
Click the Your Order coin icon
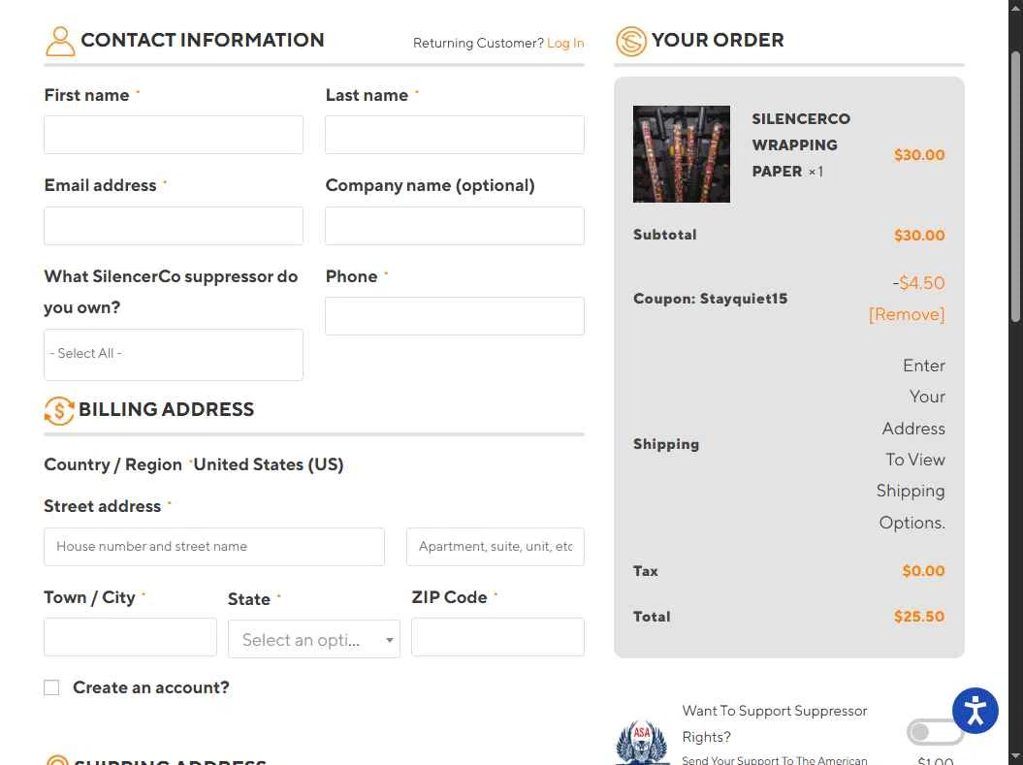[x=631, y=41]
